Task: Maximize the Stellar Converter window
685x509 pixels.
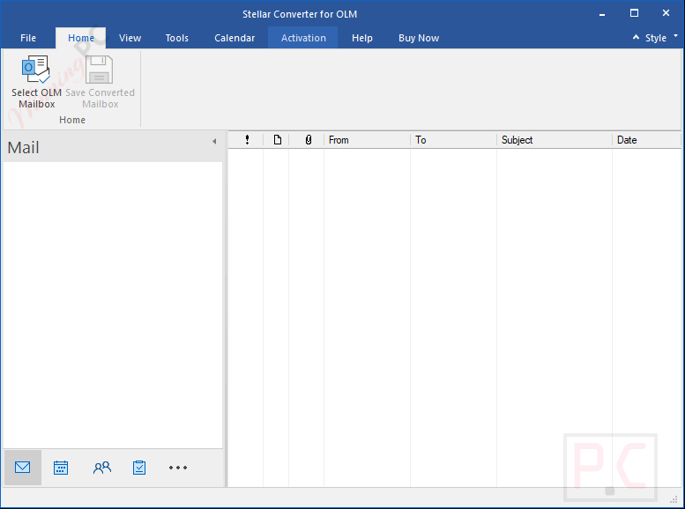Action: (634, 13)
